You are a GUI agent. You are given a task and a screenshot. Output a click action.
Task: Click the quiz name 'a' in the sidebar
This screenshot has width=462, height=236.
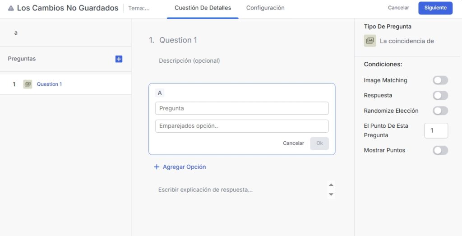[x=16, y=32]
